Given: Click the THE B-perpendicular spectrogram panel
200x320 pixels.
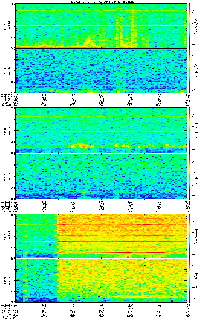Looking at the screenshot, I should click(101, 236).
